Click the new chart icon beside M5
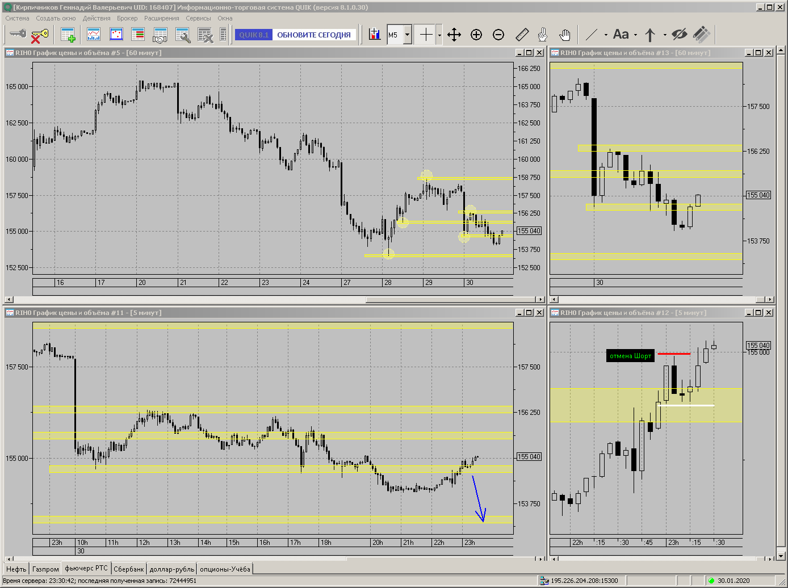The height and width of the screenshot is (588, 788). pyautogui.click(x=375, y=35)
